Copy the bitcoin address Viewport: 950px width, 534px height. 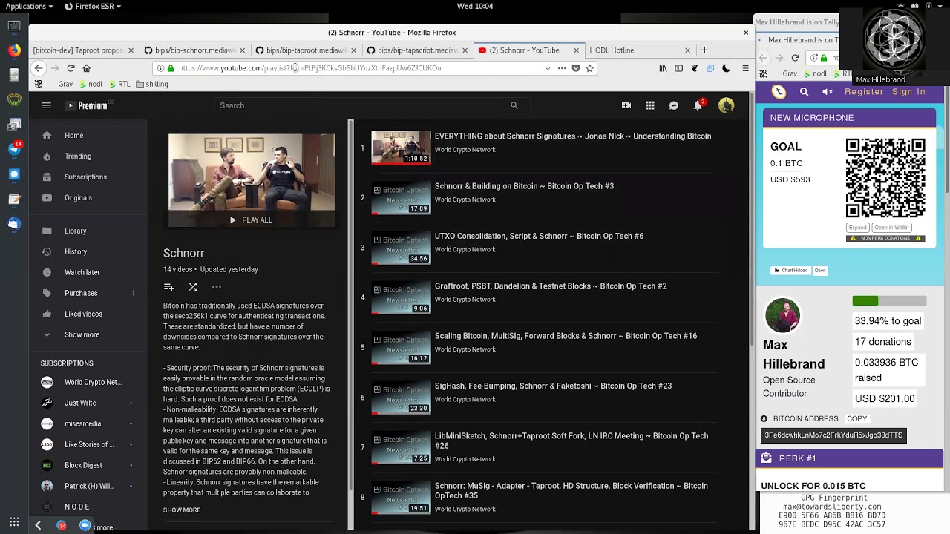pyautogui.click(x=856, y=419)
